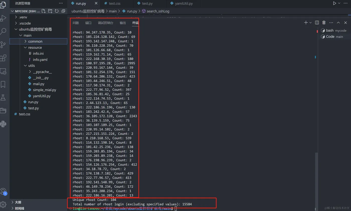Run the Python file with play button
The height and width of the screenshot is (211, 351).
[334, 3]
